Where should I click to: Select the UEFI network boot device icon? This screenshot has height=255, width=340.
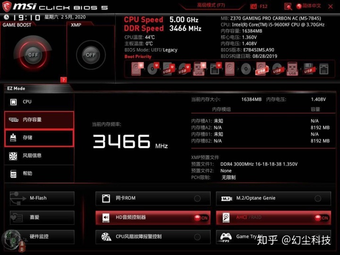(x=215, y=69)
